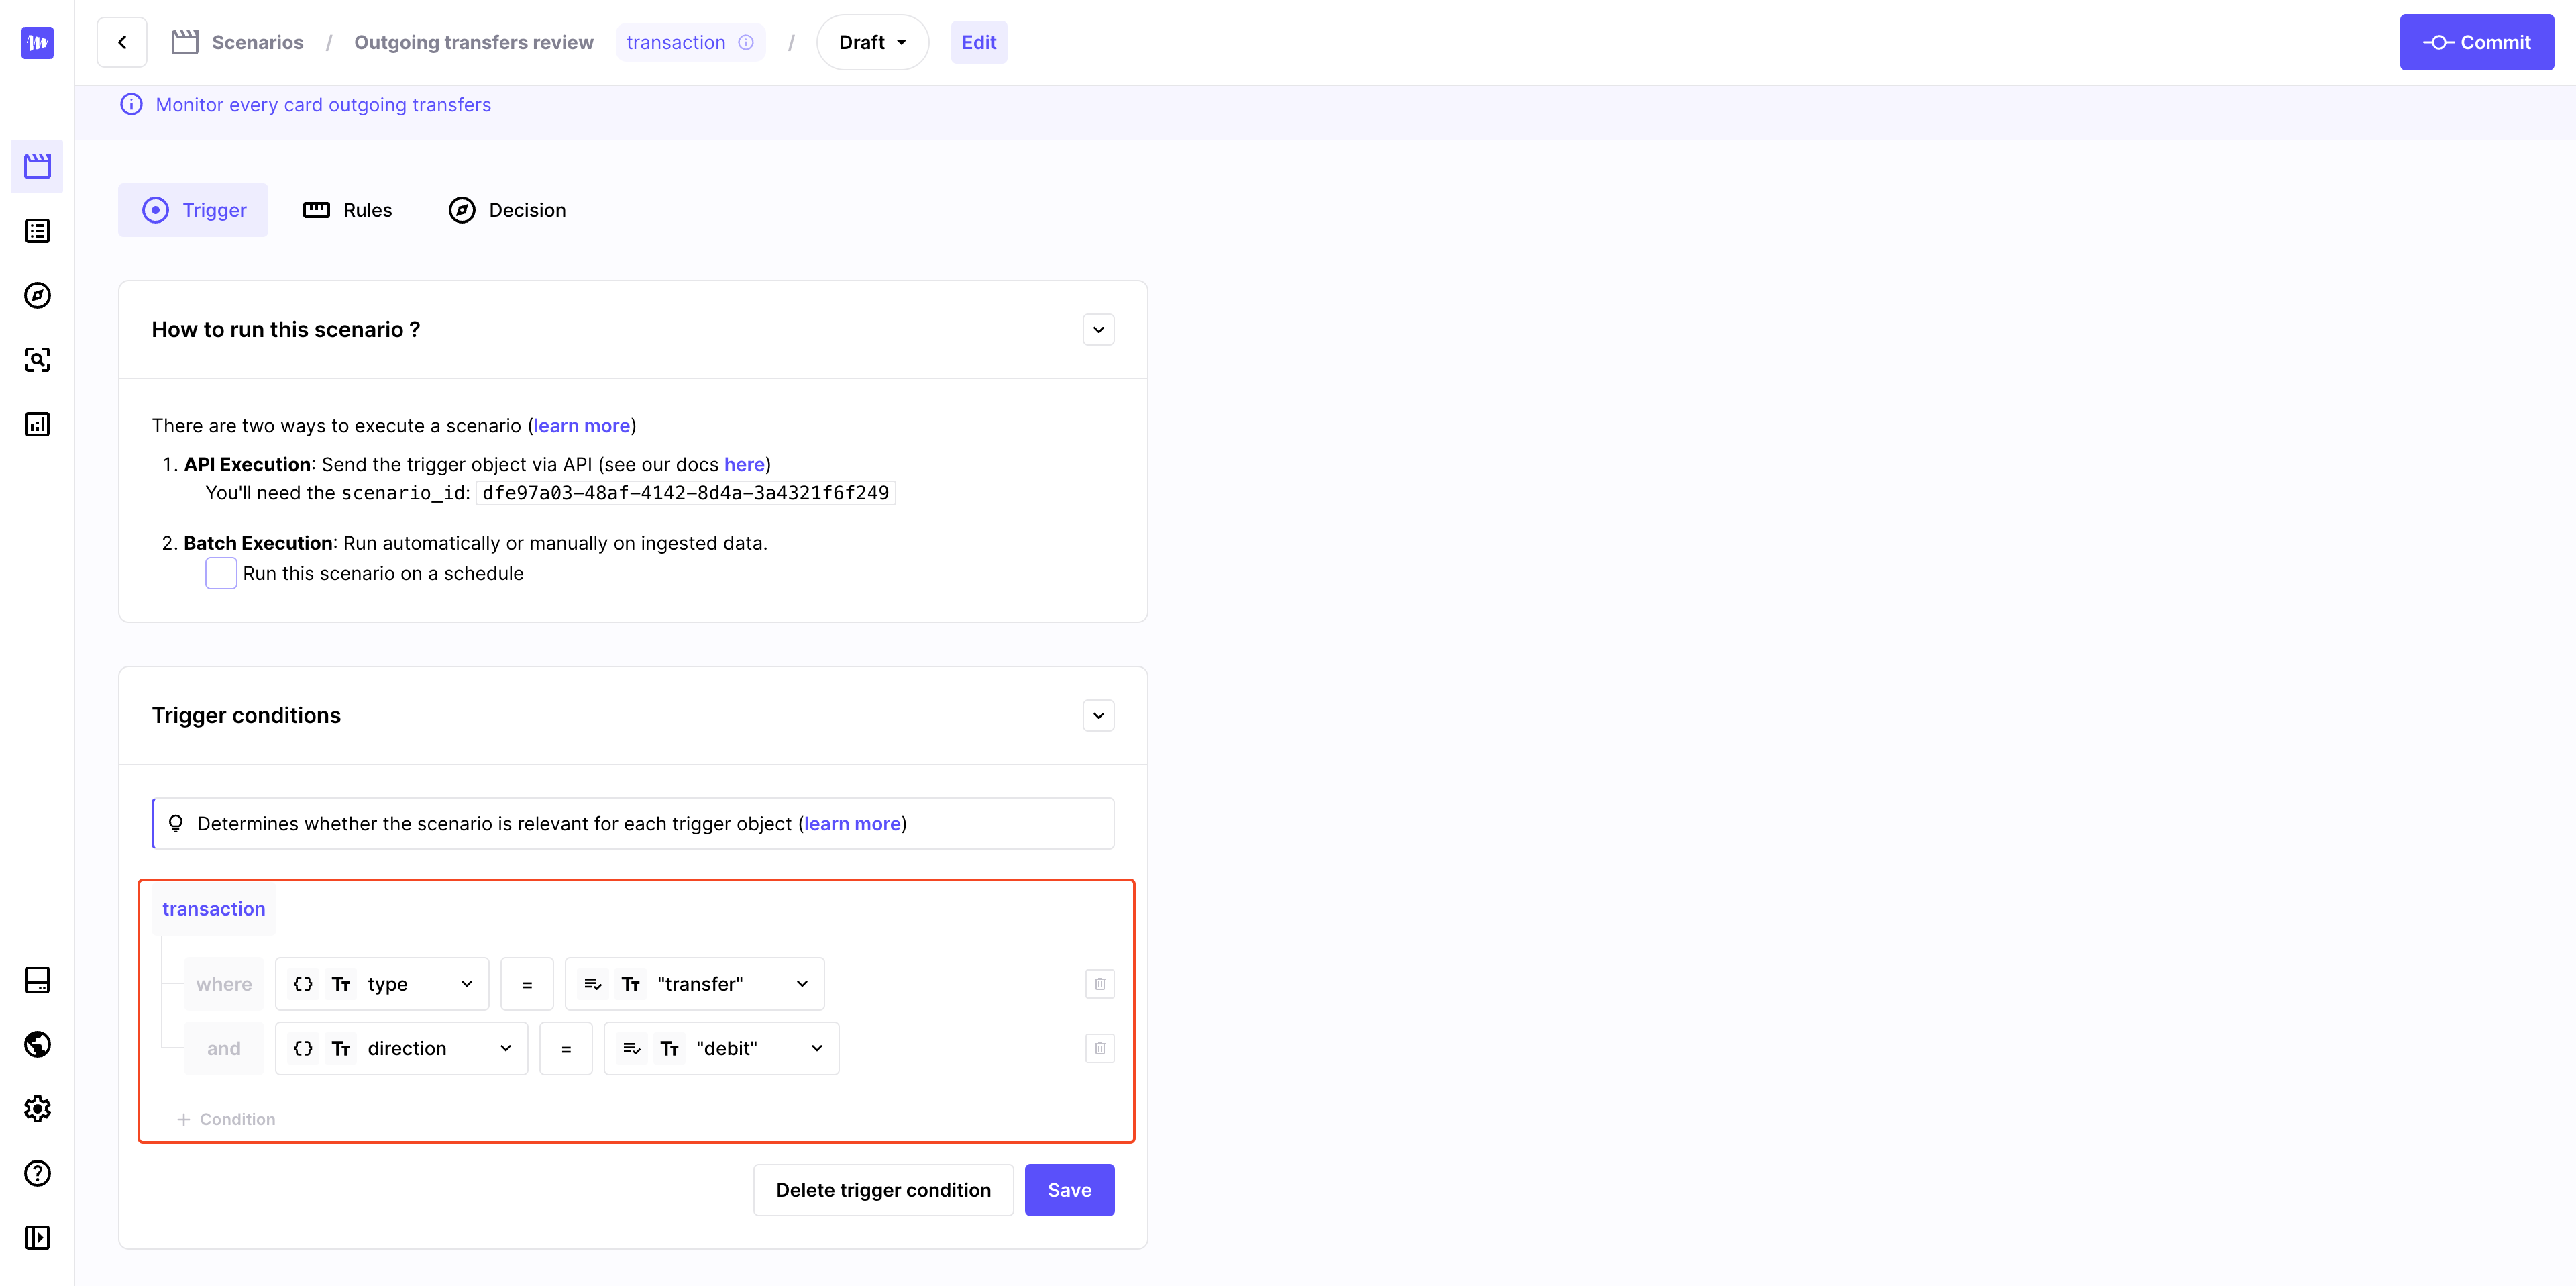Open Analytics chart icon in sidebar

tap(37, 424)
